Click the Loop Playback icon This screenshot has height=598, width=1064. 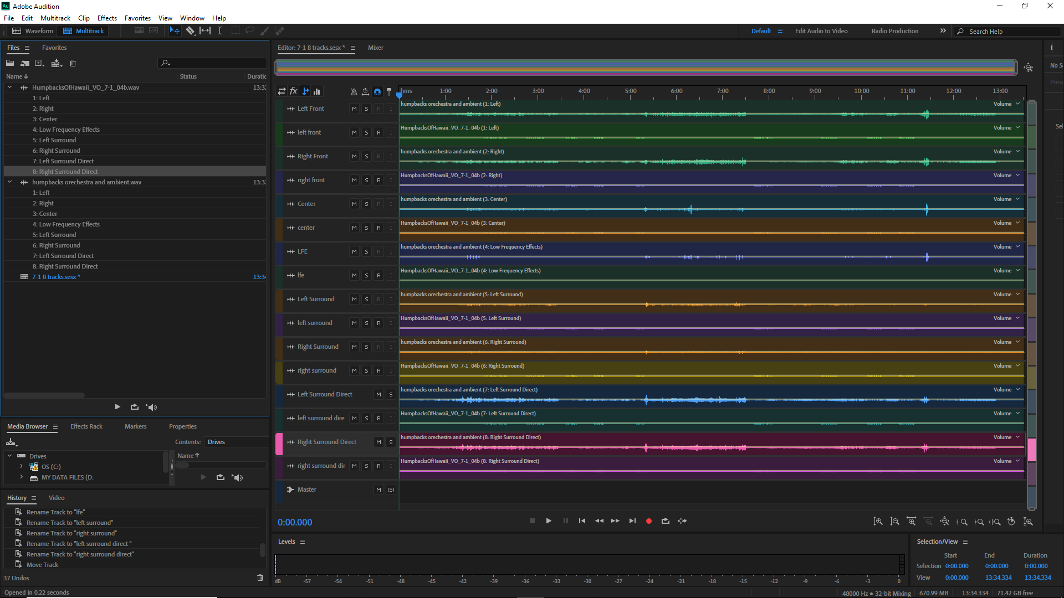coord(665,521)
